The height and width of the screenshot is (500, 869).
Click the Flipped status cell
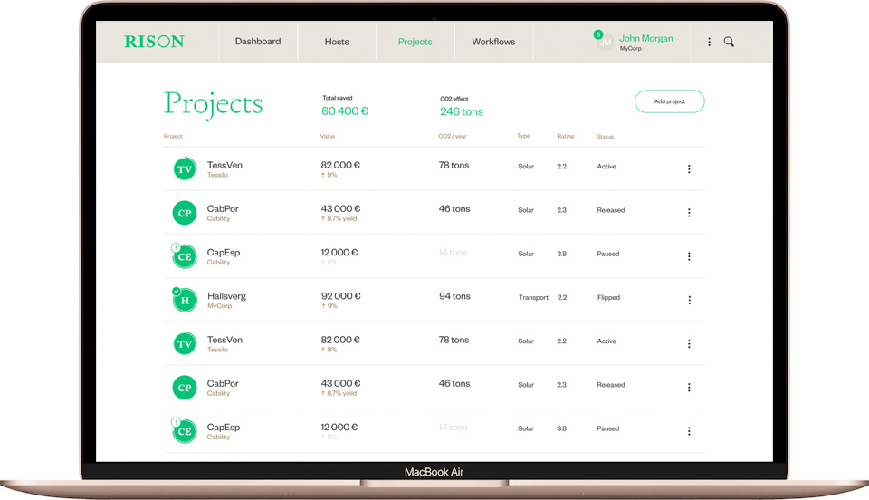click(x=608, y=298)
